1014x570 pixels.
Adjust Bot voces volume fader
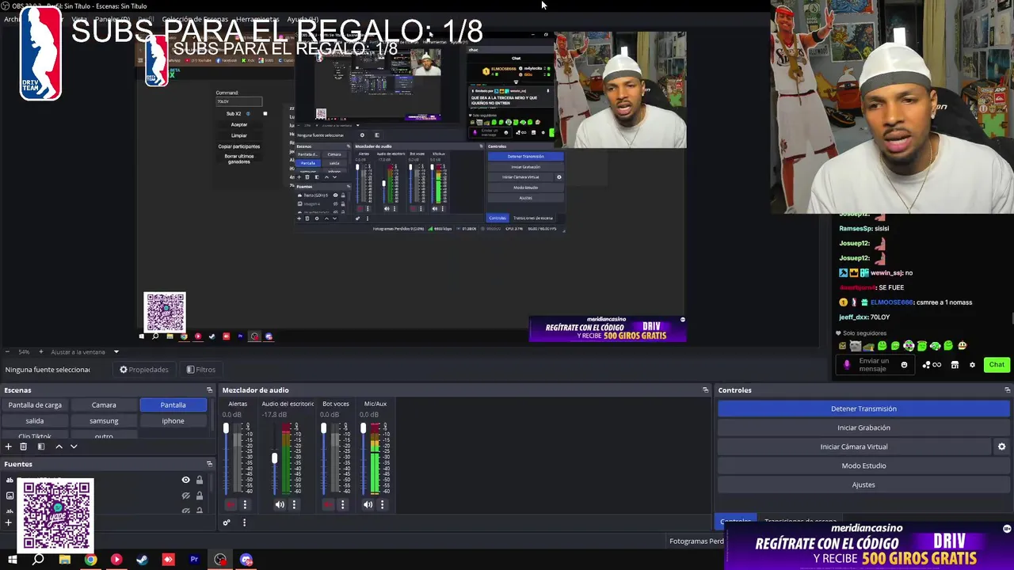[323, 429]
